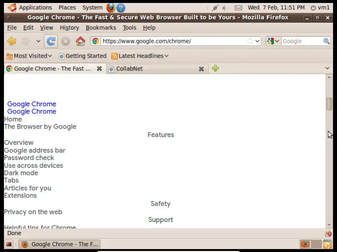Open the Latest Headlines feed bookmark
337x252 pixels.
pos(140,56)
